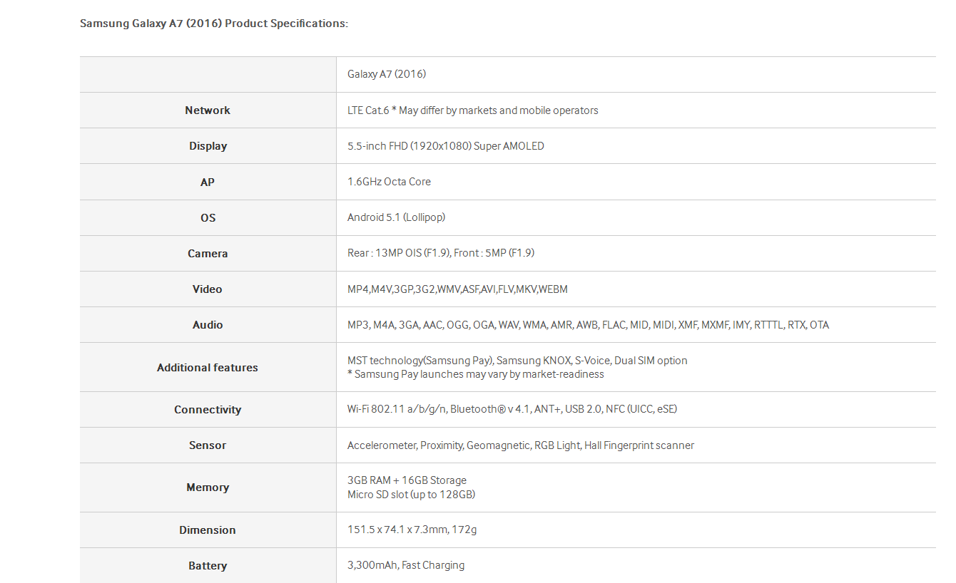Viewport: 956px width, 583px height.
Task: Select the 'Samsung Galaxy A7 (2016) Product Specifications:' heading
Action: click(x=214, y=24)
